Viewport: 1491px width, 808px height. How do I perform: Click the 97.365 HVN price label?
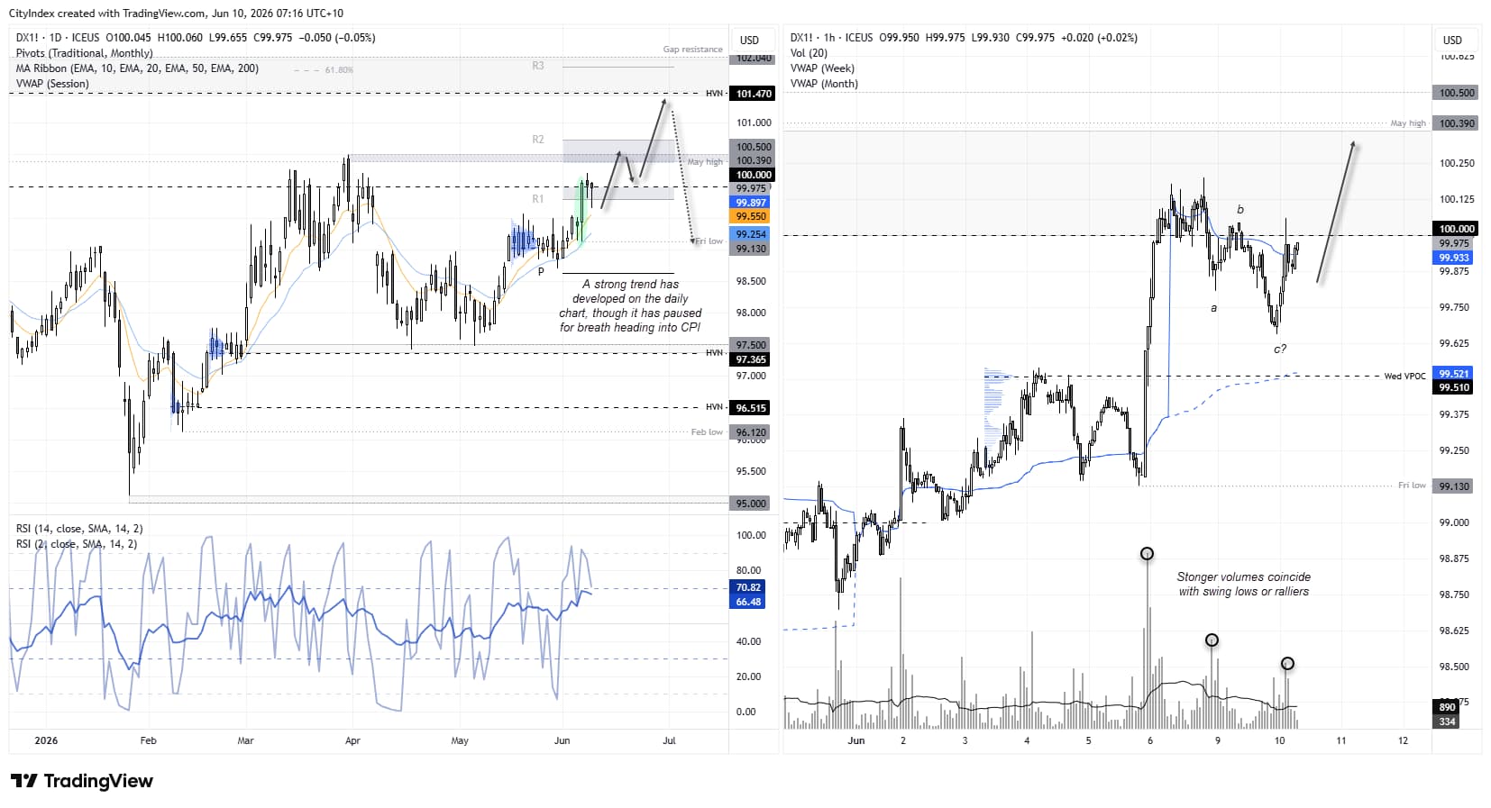pos(750,359)
